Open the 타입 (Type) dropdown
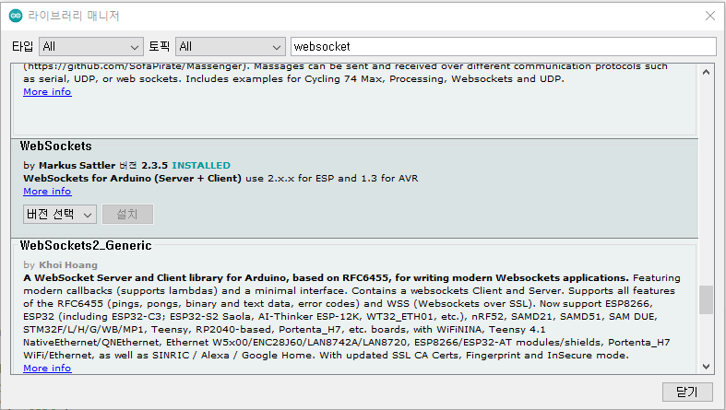Screen dimensions: 726x410 pos(91,47)
